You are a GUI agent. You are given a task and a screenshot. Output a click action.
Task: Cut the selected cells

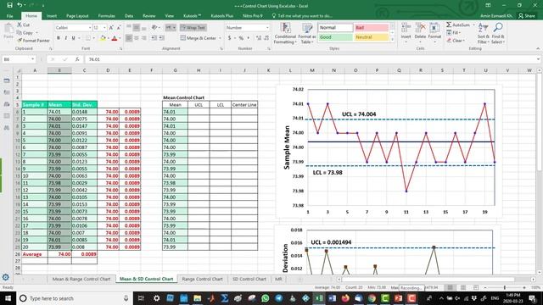click(23, 25)
